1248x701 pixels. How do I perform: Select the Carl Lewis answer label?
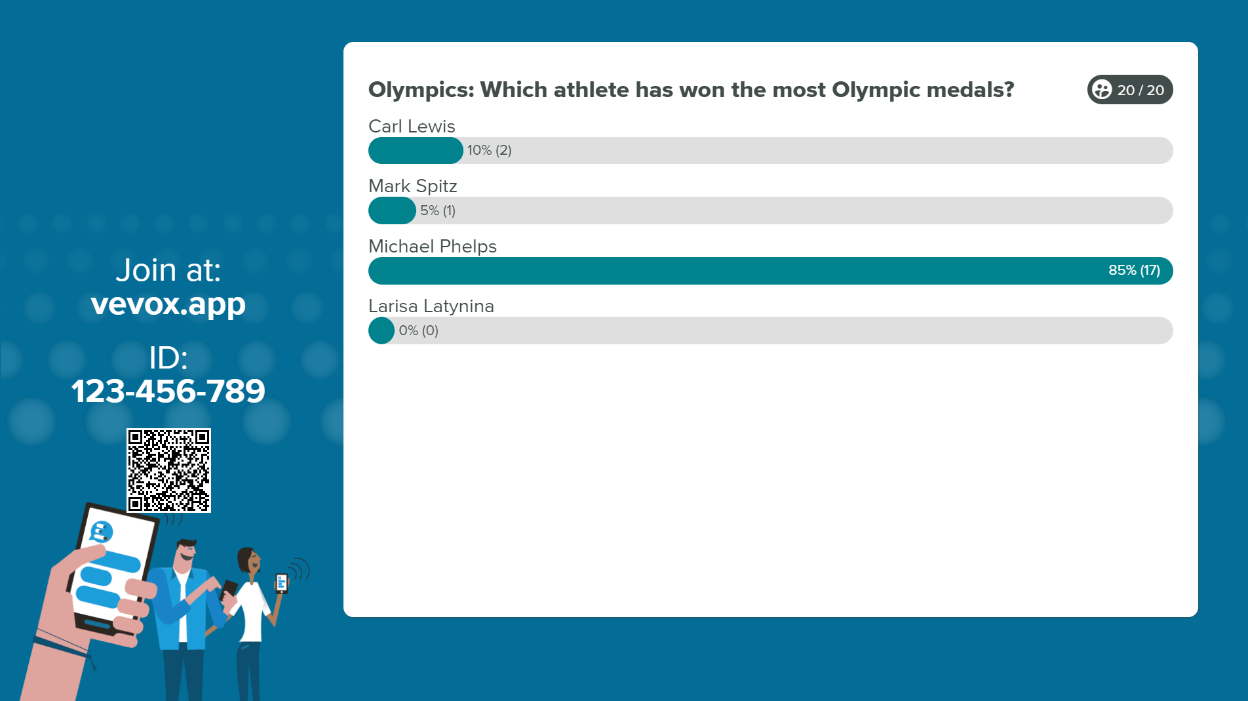coord(412,126)
